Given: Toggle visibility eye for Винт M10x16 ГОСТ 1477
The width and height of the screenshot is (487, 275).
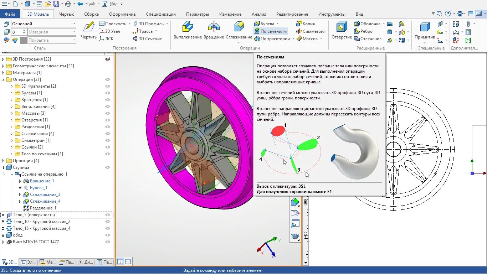Looking at the screenshot, I should coord(108,242).
